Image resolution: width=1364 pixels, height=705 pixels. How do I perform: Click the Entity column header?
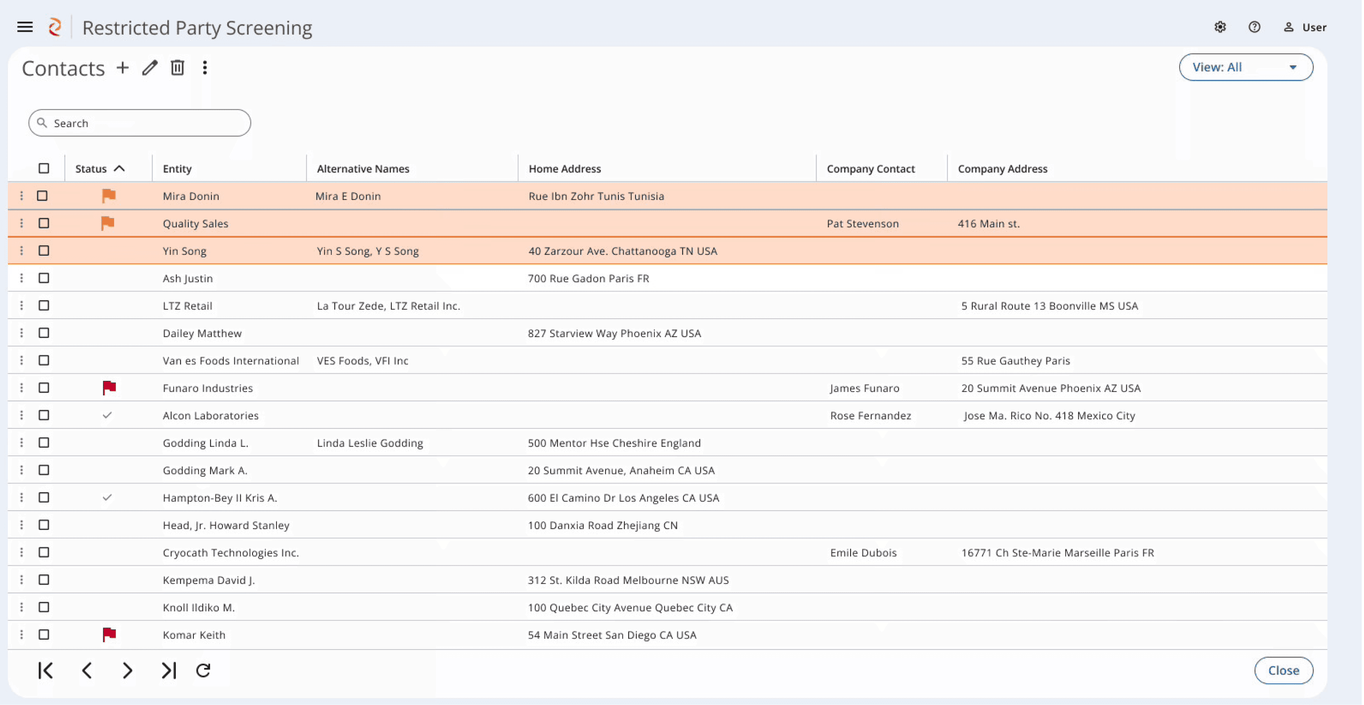pyautogui.click(x=177, y=168)
